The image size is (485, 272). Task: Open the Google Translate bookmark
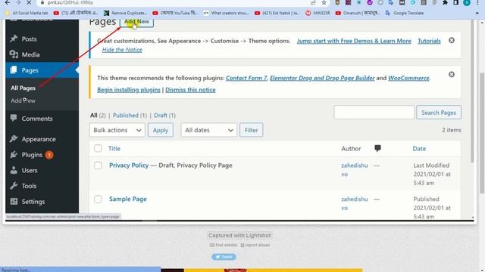pos(405,13)
